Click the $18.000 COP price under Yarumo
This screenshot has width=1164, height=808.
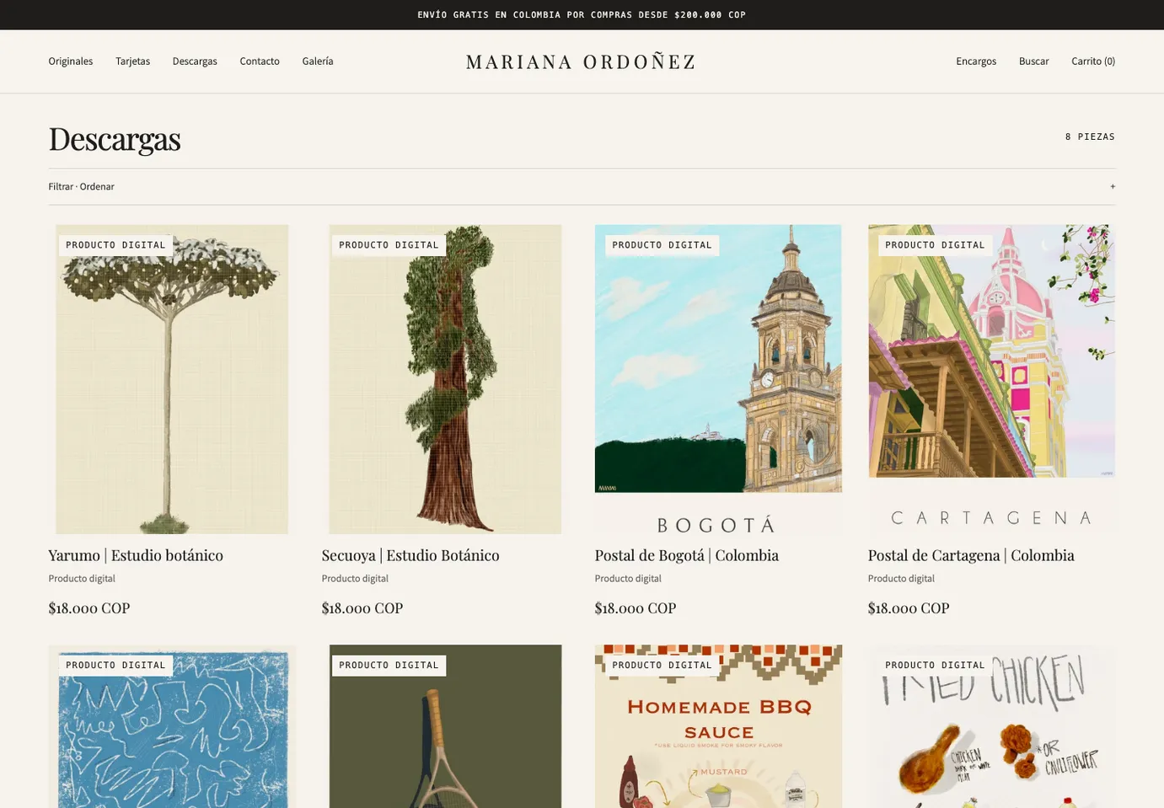tap(89, 608)
